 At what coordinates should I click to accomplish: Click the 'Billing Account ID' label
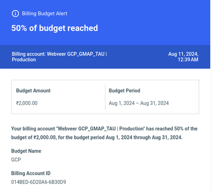point(31,173)
